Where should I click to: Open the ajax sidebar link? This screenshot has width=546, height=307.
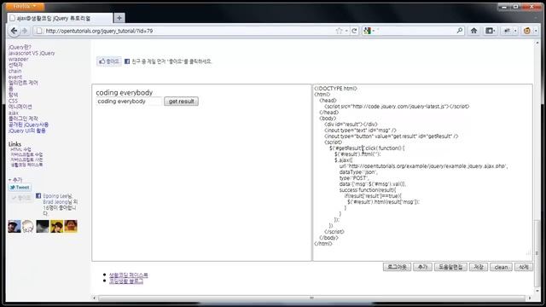pos(14,113)
